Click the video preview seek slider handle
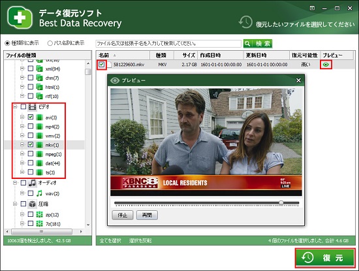Screen dimensions: 359x271 pyautogui.click(x=281, y=202)
